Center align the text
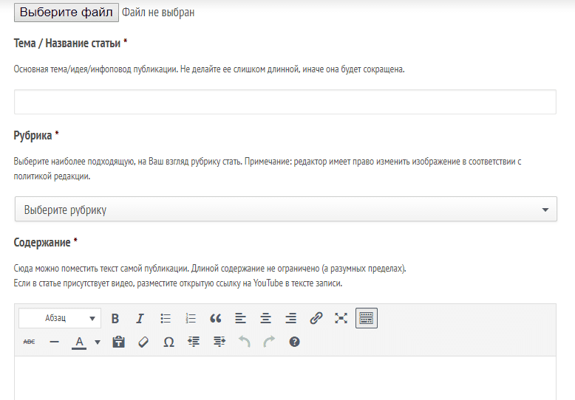Viewport: 575px width, 400px height. (x=265, y=318)
